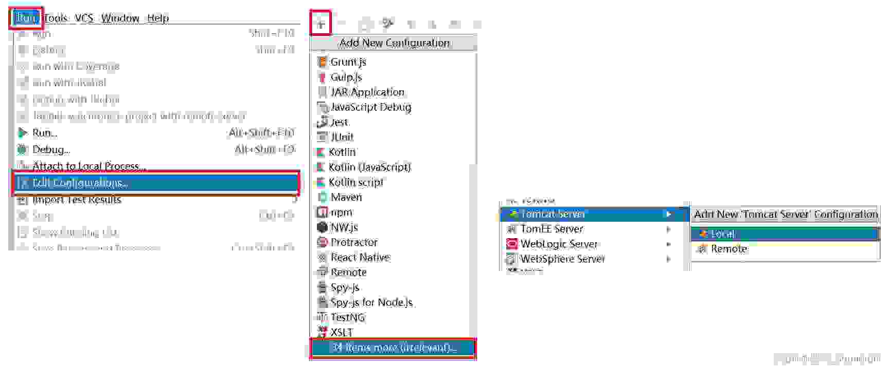Viewport: 890px width, 368px height.
Task: Select the Kotlin script icon
Action: [x=321, y=182]
